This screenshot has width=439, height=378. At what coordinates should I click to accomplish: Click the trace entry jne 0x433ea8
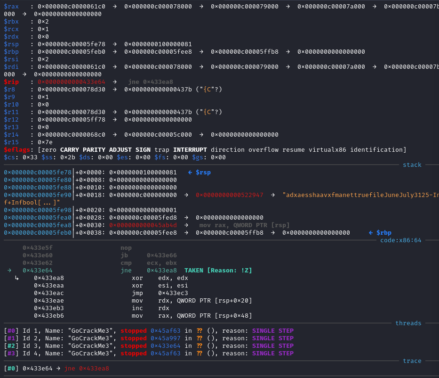click(x=87, y=369)
